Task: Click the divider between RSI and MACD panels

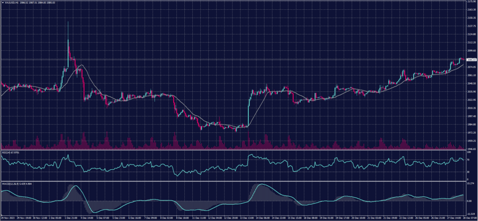Action: pyautogui.click(x=233, y=181)
